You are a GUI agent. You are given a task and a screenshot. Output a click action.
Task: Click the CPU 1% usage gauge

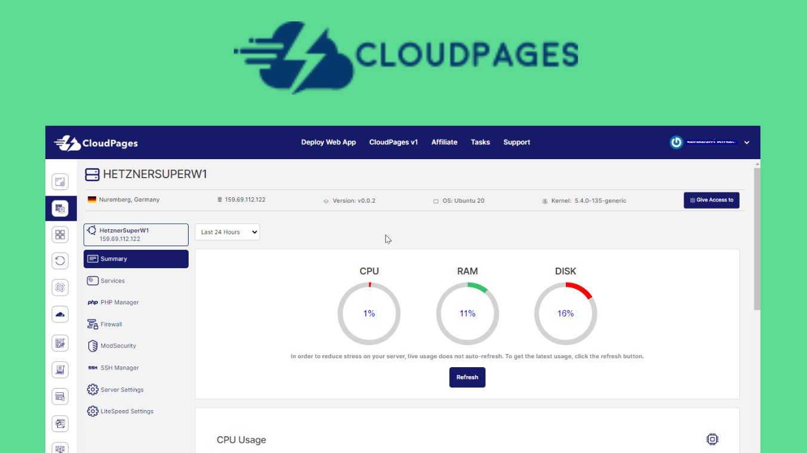click(369, 314)
